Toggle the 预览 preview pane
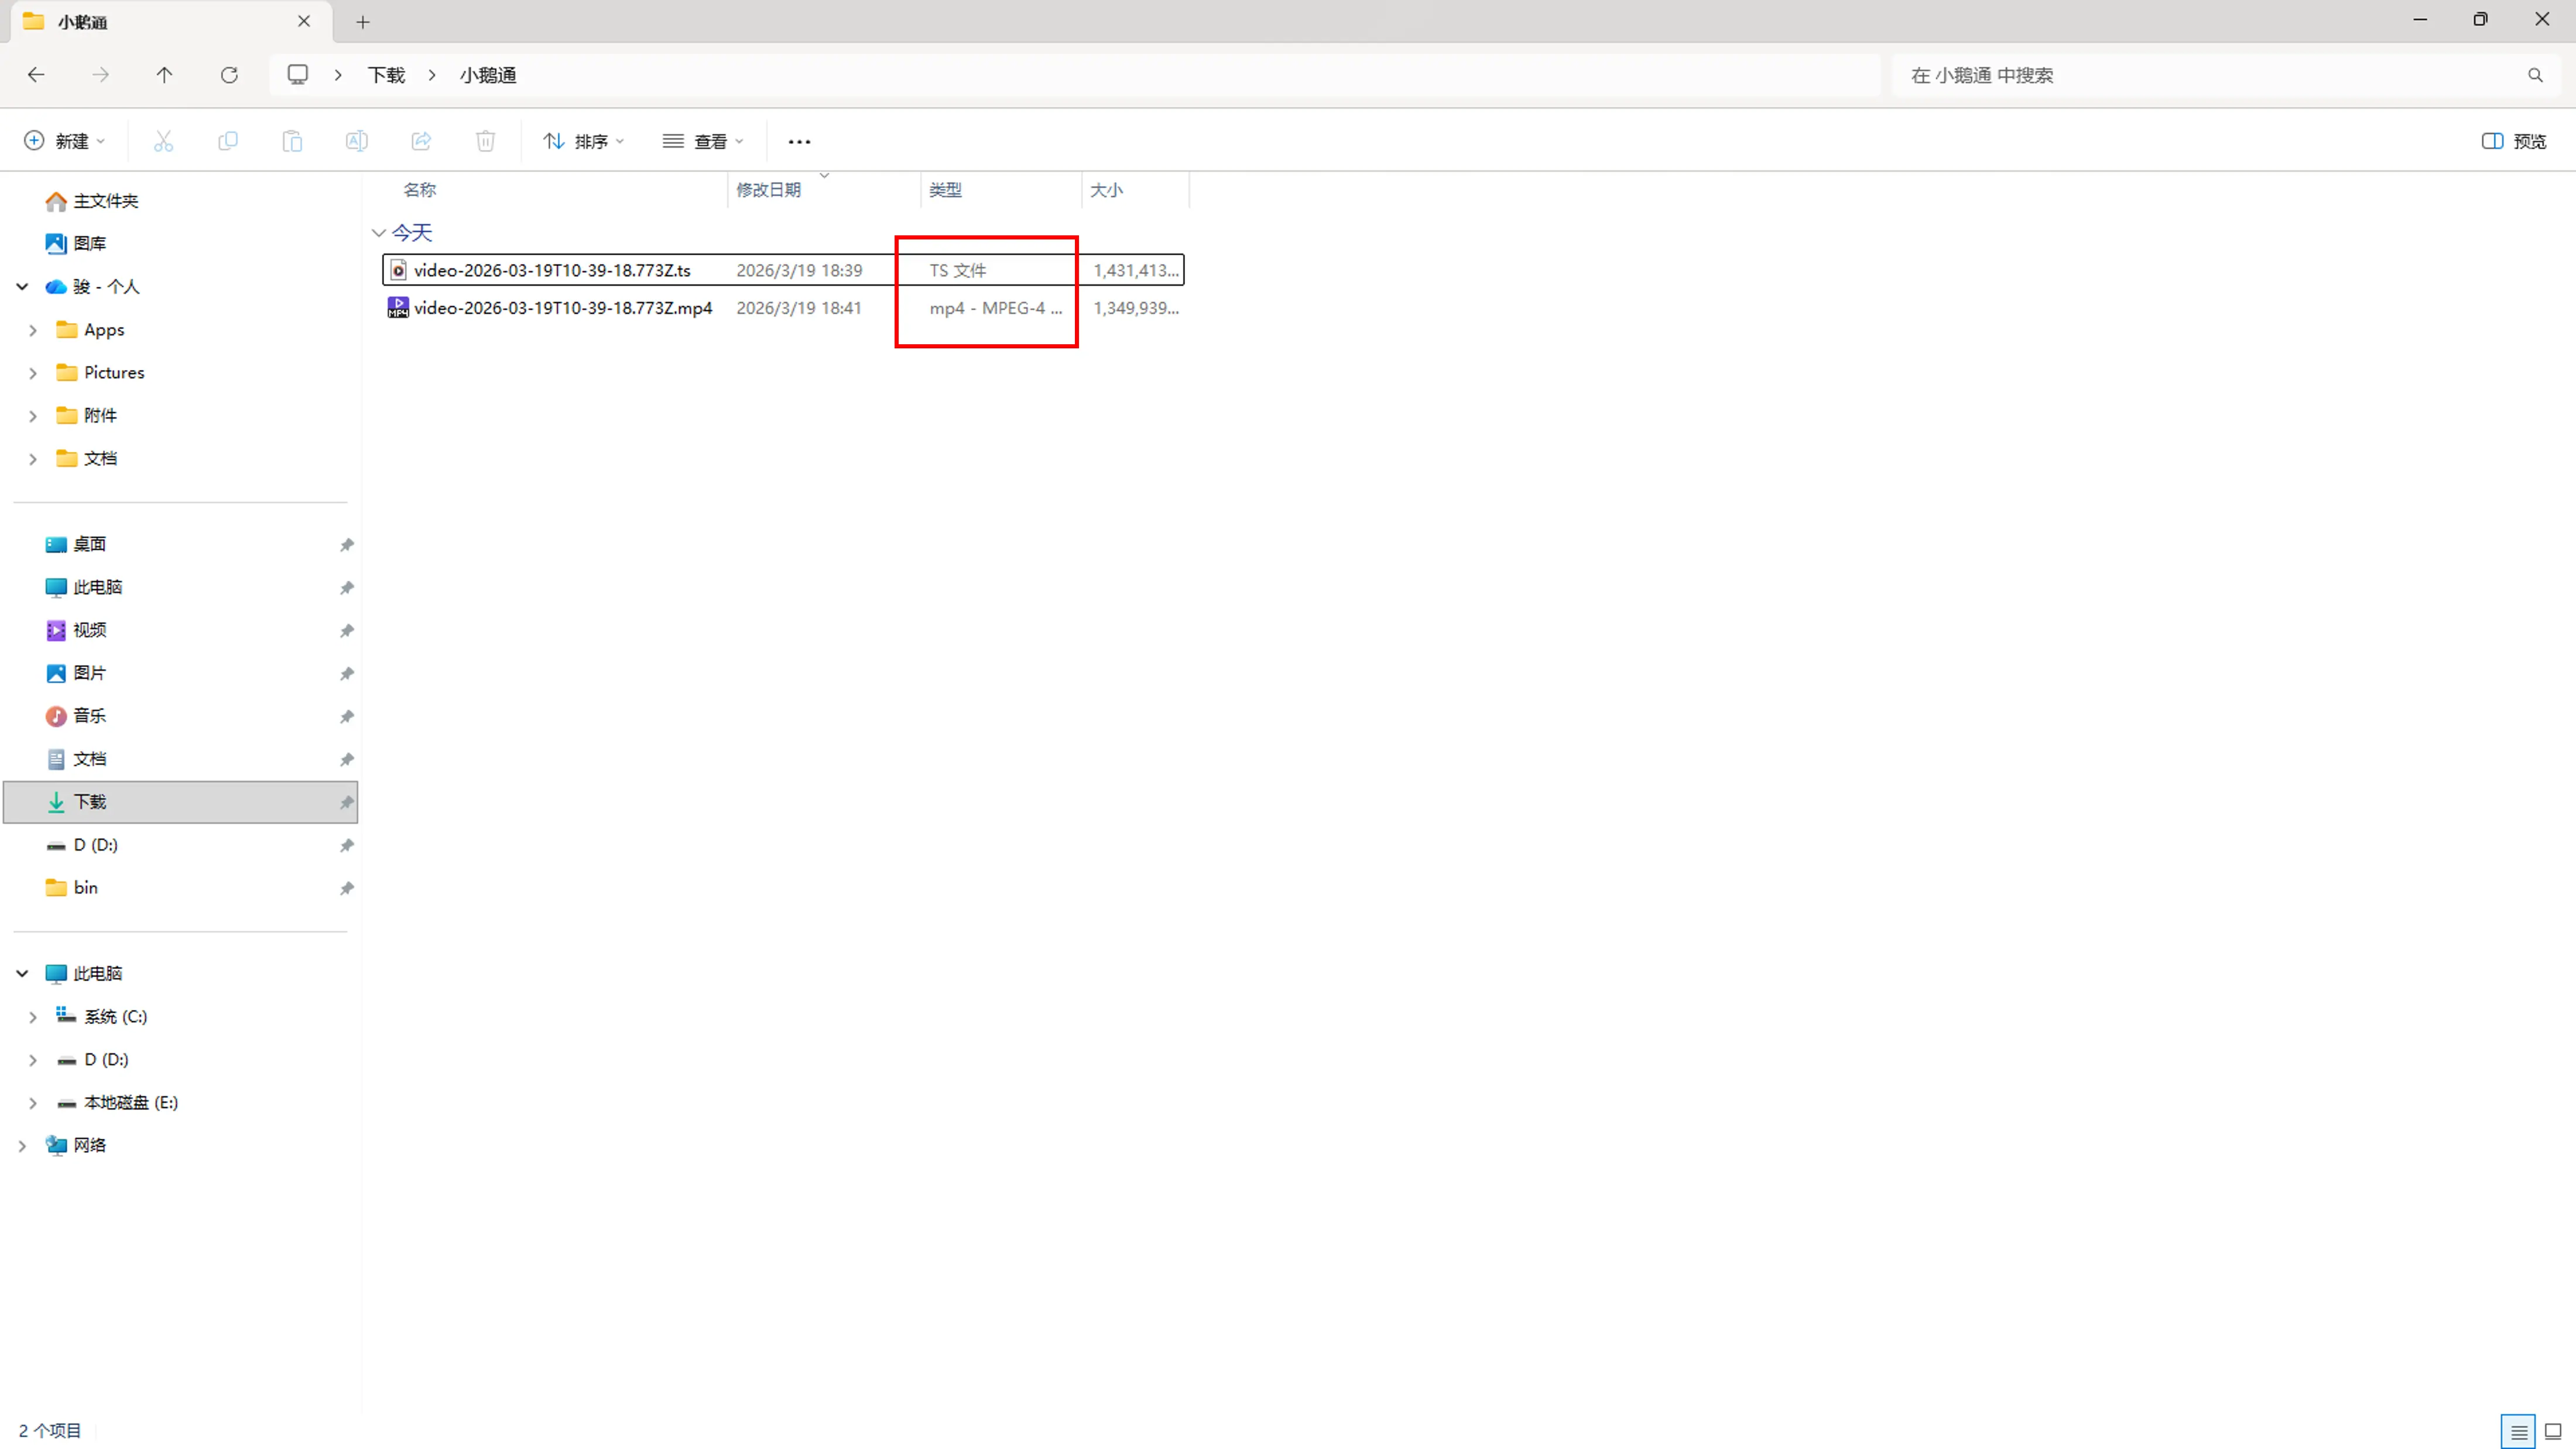 coord(2514,141)
